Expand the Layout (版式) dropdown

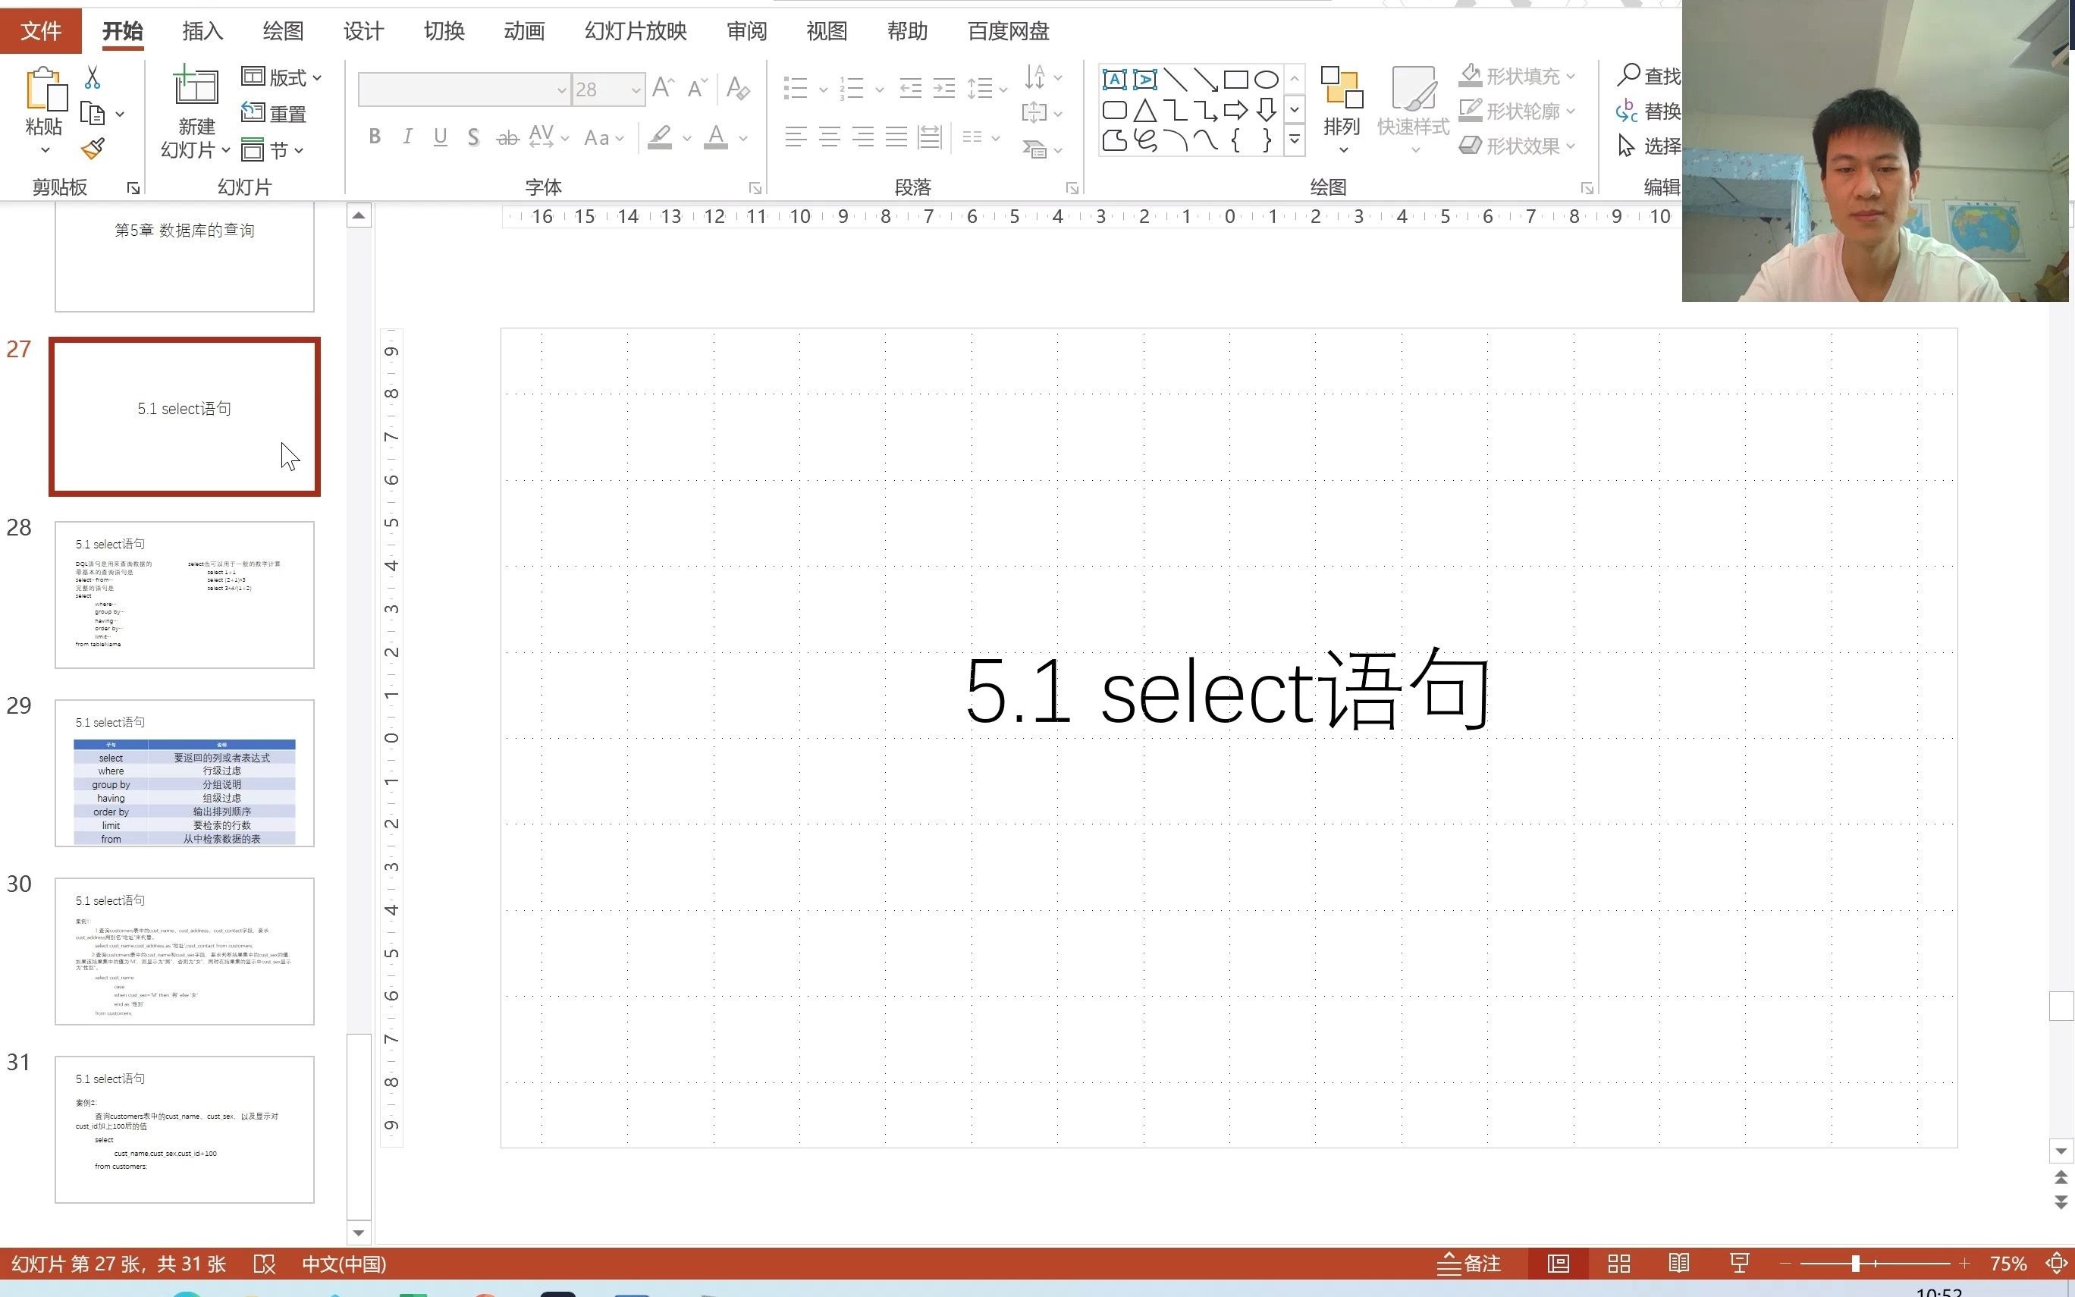(317, 77)
